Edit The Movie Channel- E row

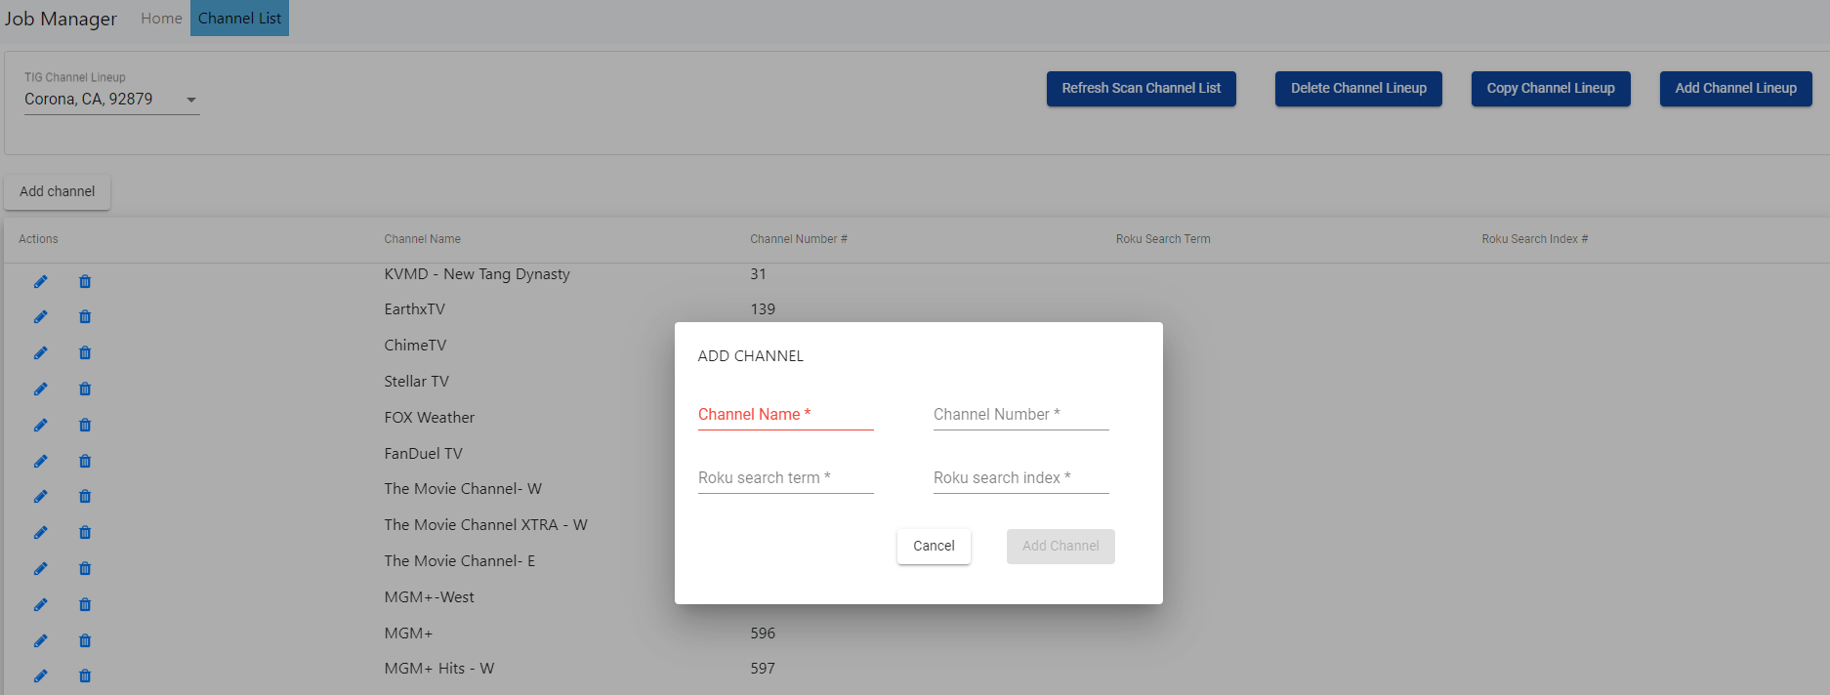click(40, 568)
